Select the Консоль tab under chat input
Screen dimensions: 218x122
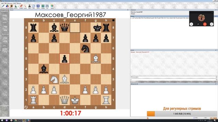(x=133, y=82)
